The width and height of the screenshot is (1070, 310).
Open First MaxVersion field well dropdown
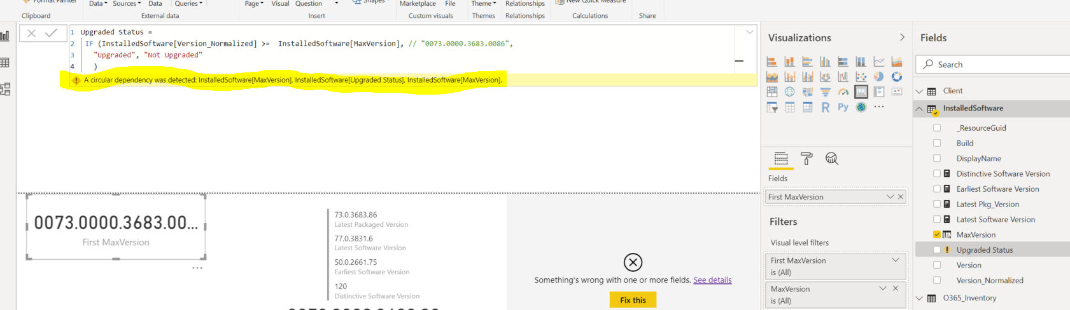tap(890, 197)
